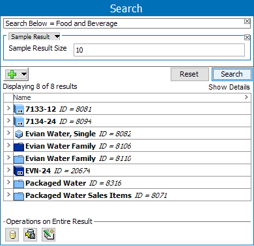Click the Packaged Water folder icon
The image size is (254, 246).
point(19,184)
